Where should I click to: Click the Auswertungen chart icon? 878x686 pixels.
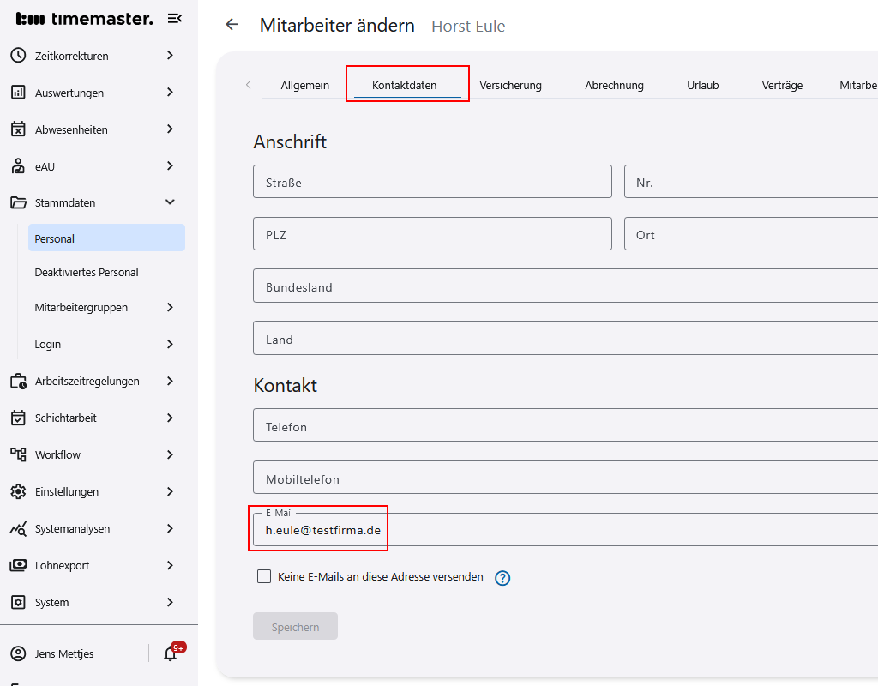tap(18, 93)
